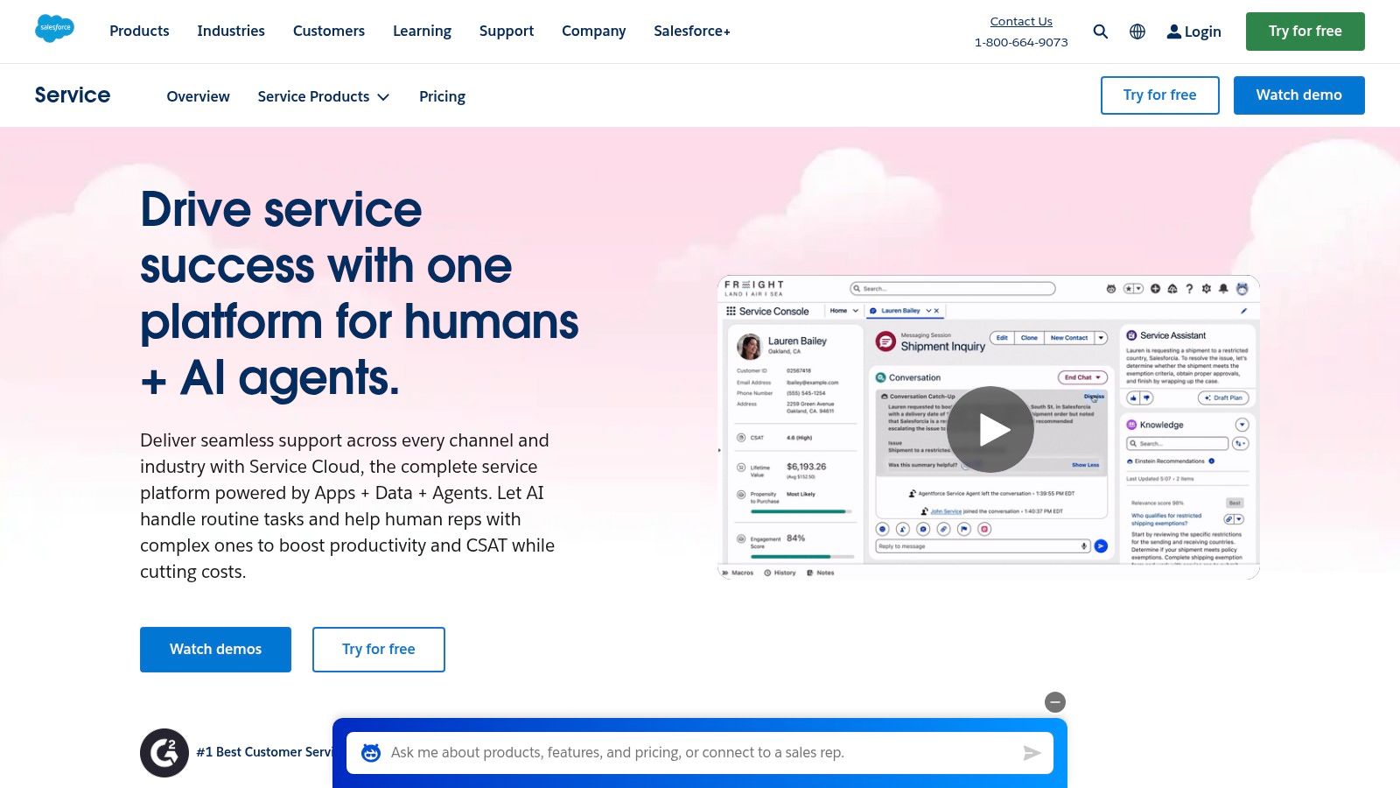Play the Service Console demo video

click(990, 429)
